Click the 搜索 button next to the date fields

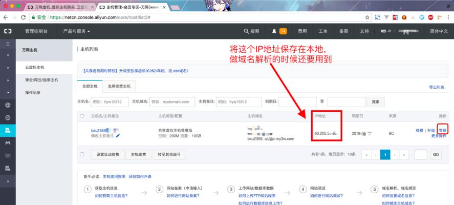[376, 102]
